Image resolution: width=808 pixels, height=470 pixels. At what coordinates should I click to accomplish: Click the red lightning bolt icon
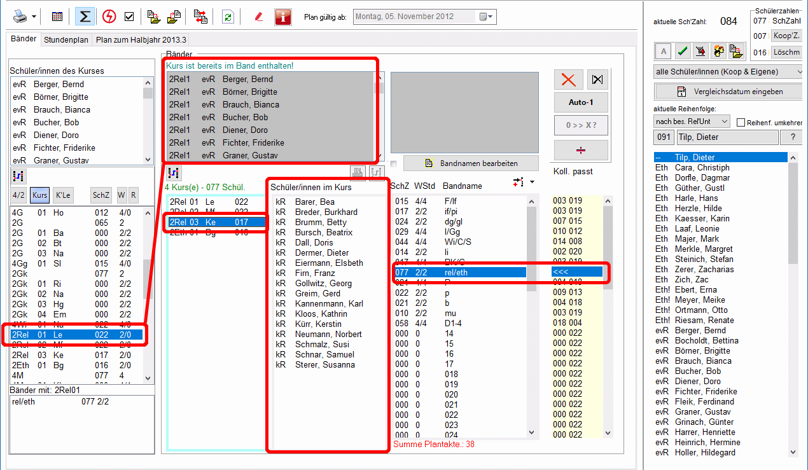point(109,17)
